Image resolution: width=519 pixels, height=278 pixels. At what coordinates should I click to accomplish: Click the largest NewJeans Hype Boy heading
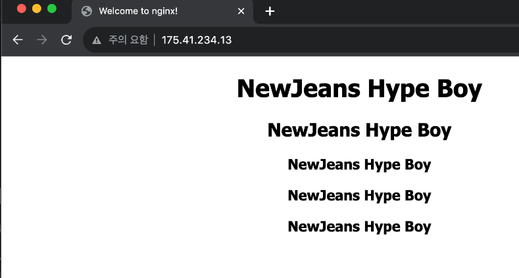(359, 89)
